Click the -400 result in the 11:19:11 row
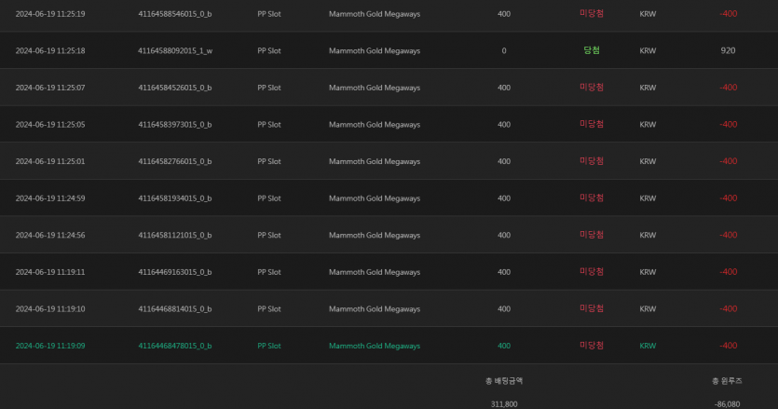 (x=728, y=272)
